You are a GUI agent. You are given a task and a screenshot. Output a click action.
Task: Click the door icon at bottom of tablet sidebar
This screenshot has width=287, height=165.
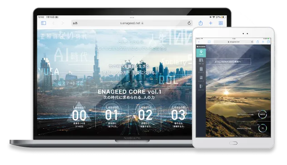tap(201, 87)
